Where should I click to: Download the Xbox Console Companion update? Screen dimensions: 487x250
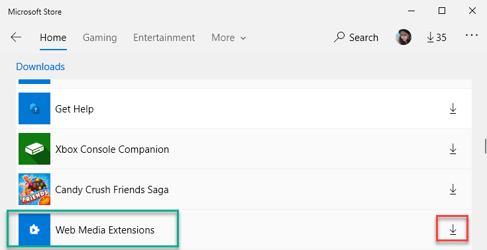453,149
